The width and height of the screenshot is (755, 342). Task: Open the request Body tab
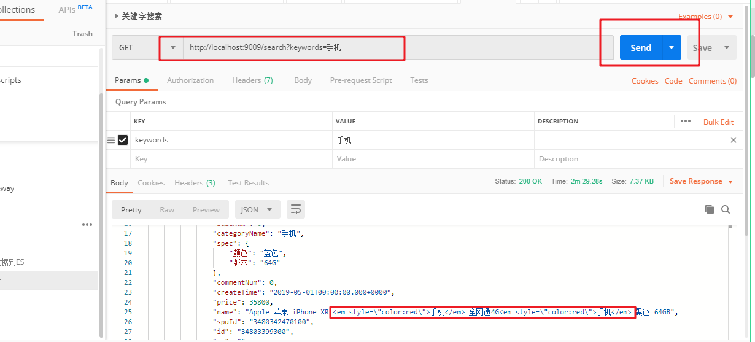pyautogui.click(x=303, y=80)
